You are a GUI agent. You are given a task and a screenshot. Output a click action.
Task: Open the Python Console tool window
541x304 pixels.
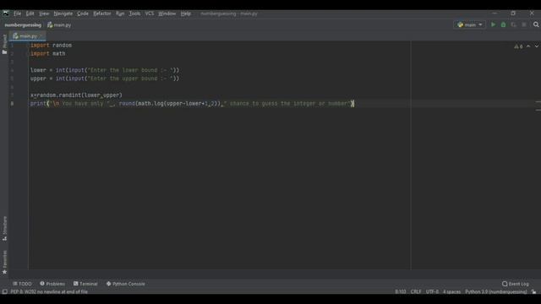coord(126,284)
